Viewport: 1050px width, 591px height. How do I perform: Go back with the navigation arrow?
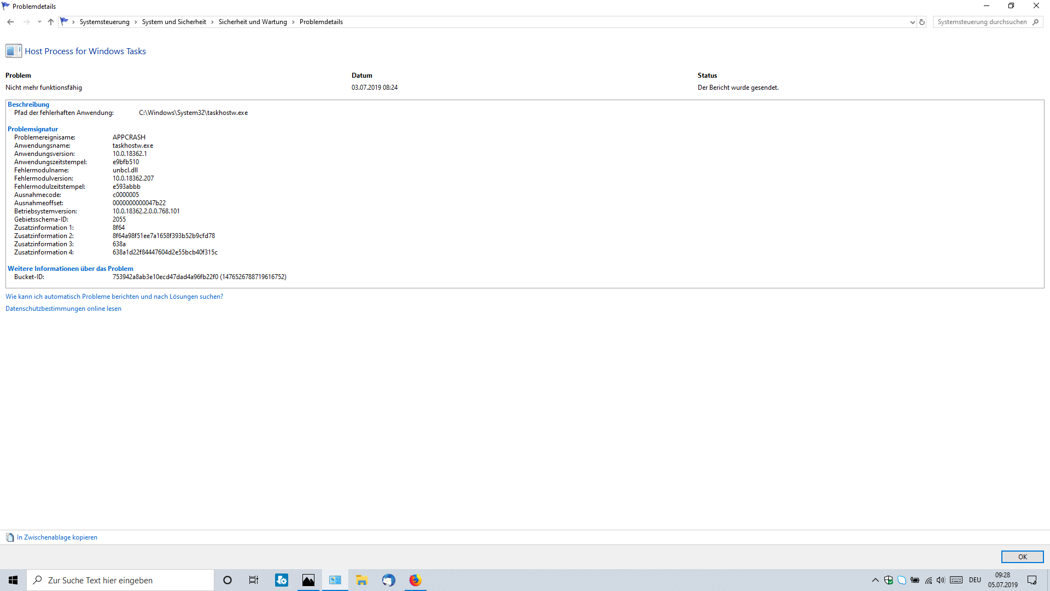pyautogui.click(x=10, y=22)
